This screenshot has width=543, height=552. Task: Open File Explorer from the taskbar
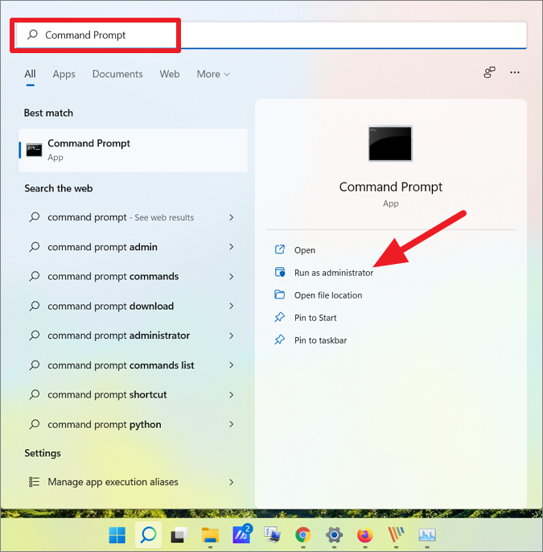pyautogui.click(x=210, y=535)
